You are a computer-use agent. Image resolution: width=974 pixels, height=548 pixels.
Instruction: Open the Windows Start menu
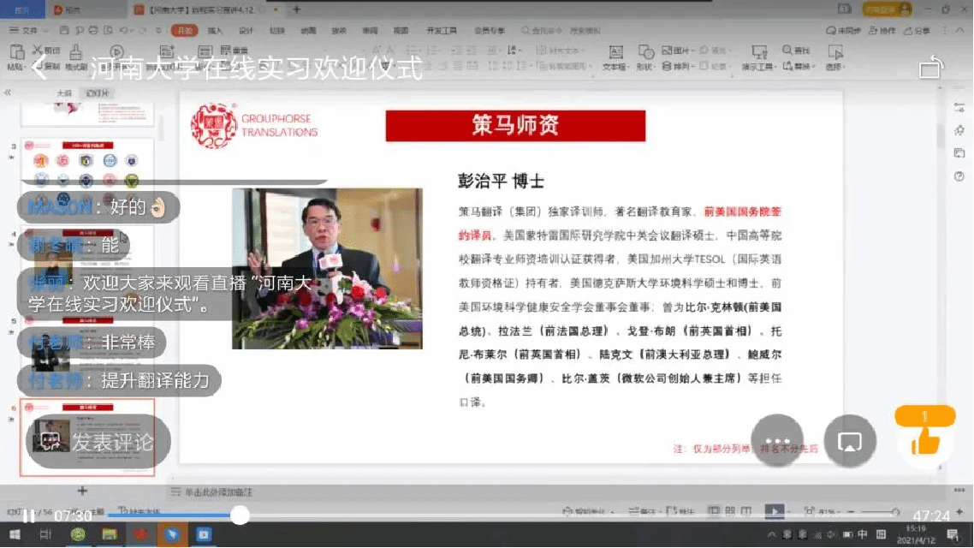[15, 534]
